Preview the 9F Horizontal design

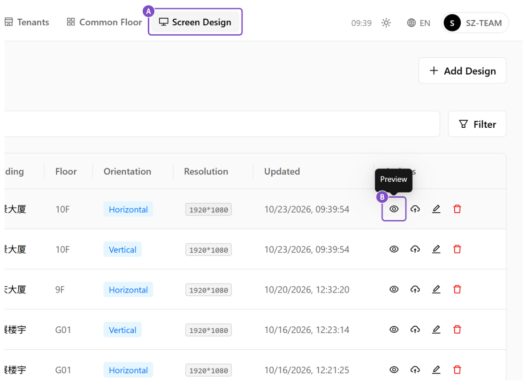click(394, 289)
